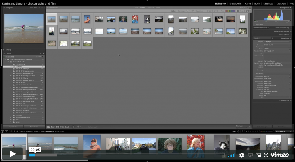Filter by fifth star in Bewertung

[218, 11]
